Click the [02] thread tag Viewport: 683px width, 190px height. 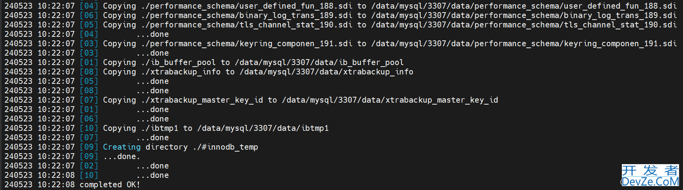89,166
